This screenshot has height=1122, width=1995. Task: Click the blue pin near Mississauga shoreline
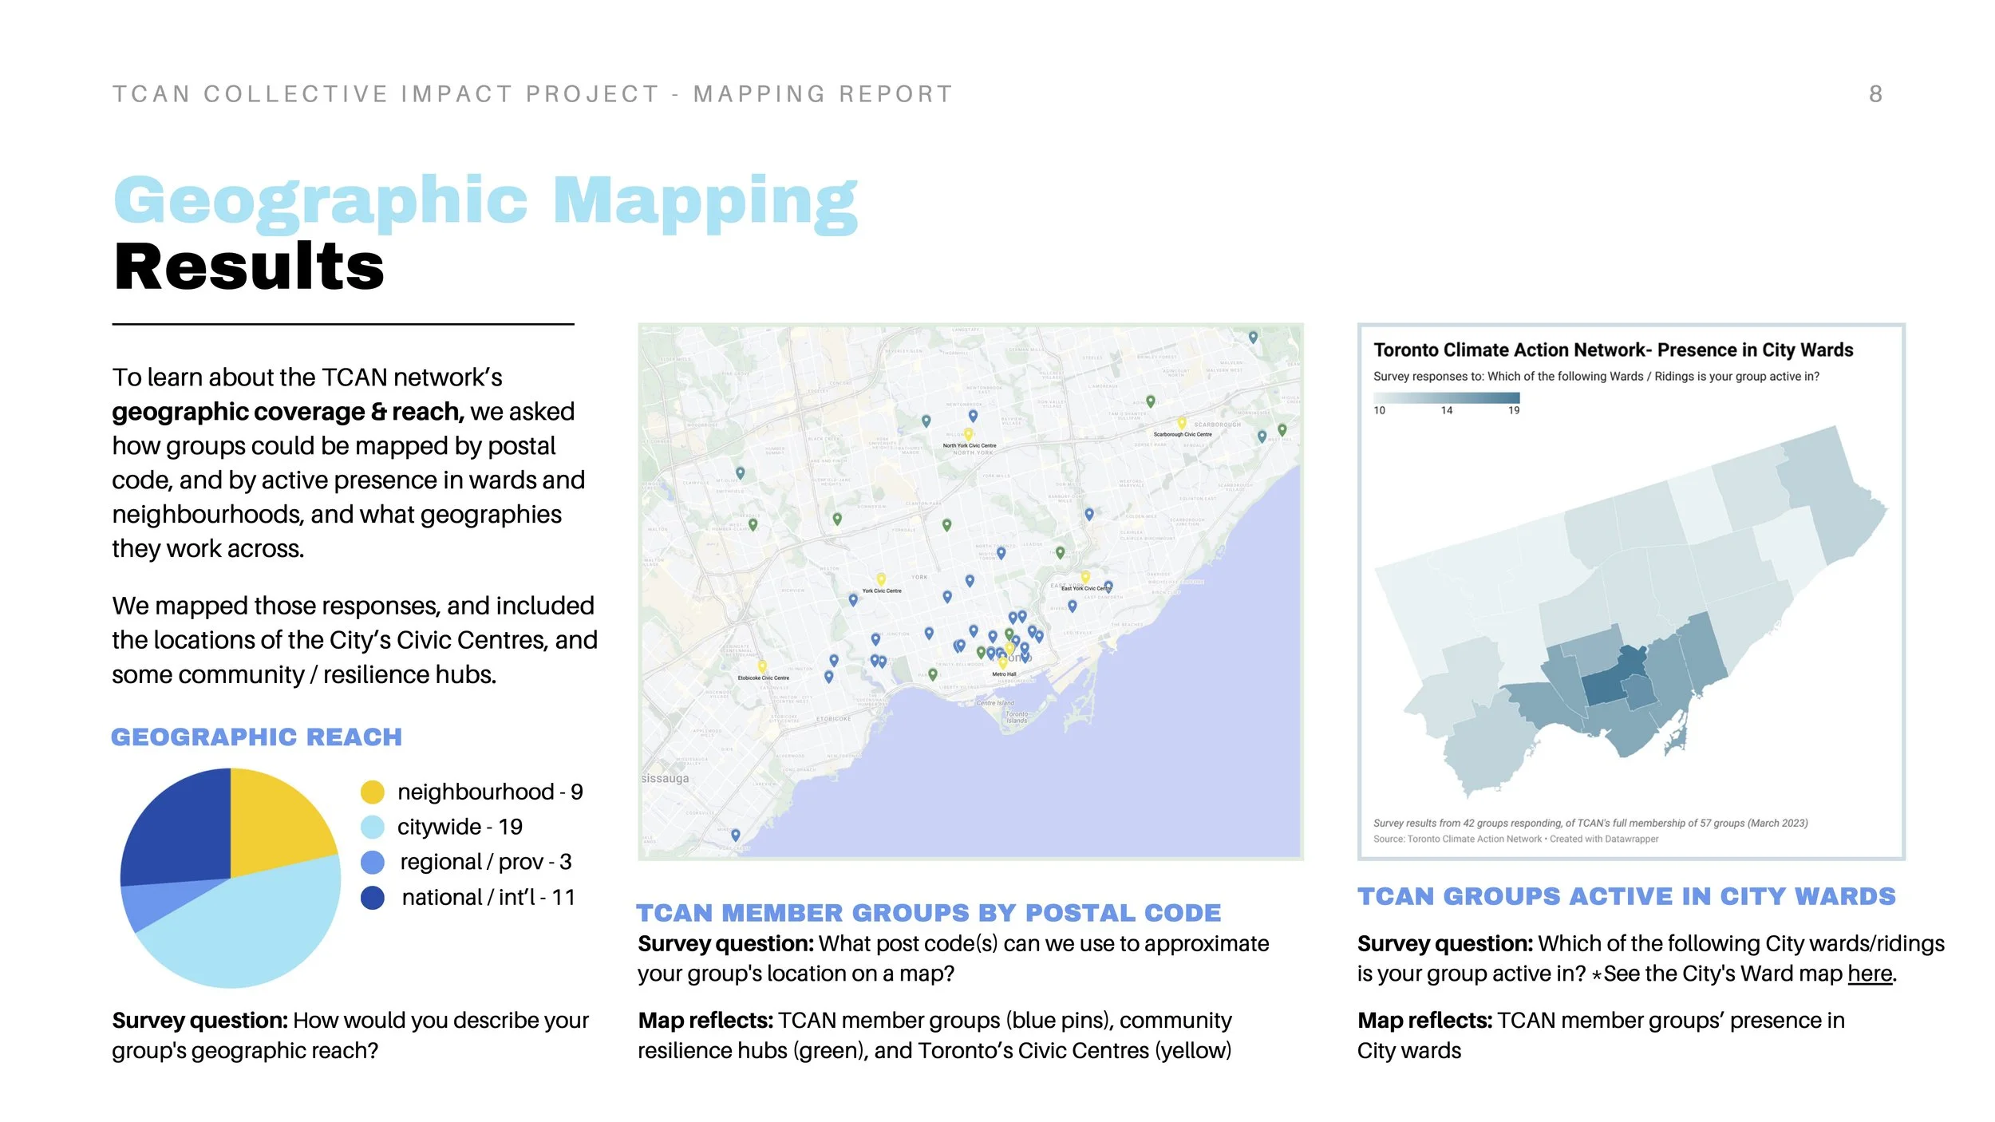[736, 835]
